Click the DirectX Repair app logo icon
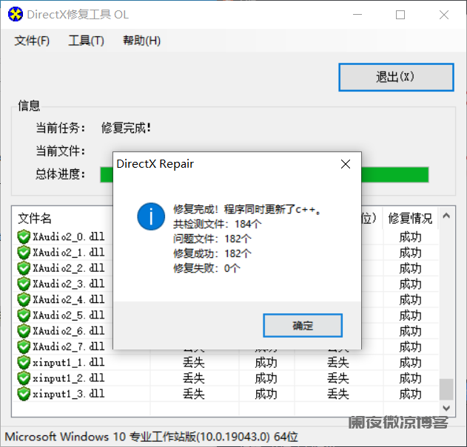Screen dimensions: 467x447 16,14
